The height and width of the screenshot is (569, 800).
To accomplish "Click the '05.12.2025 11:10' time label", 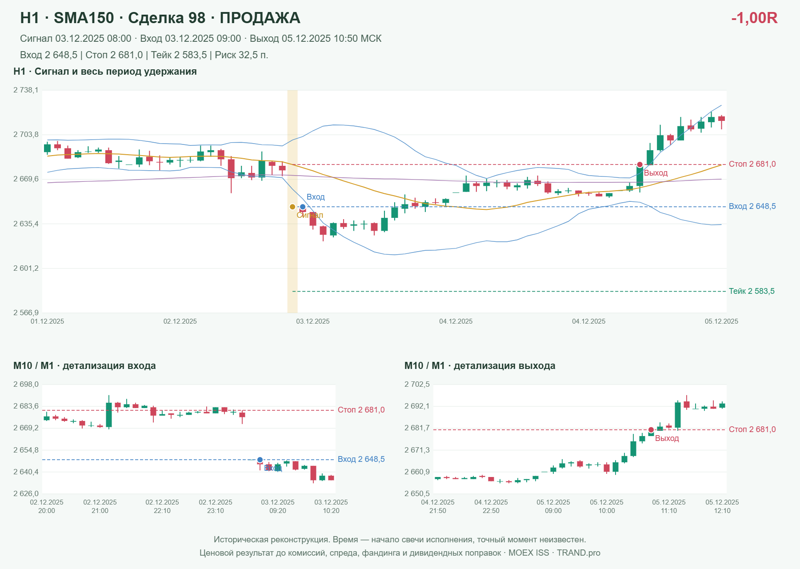I will pos(669,506).
